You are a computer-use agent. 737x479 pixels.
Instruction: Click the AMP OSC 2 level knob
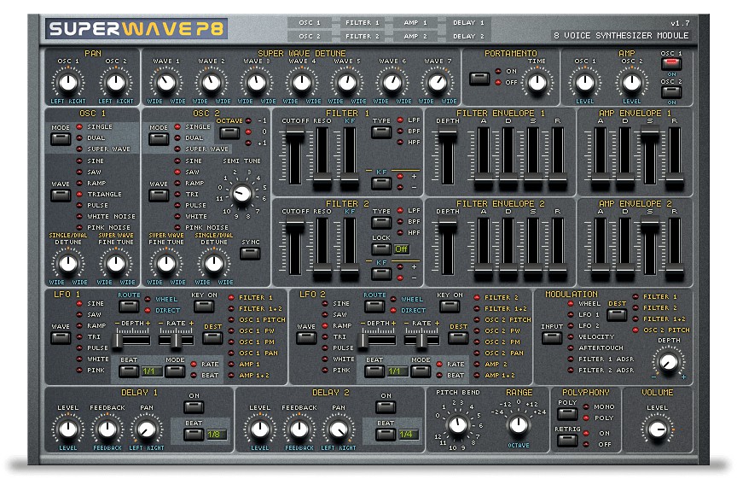point(632,82)
